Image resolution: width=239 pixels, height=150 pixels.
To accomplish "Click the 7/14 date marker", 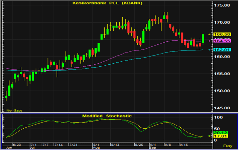I will click(x=59, y=144).
